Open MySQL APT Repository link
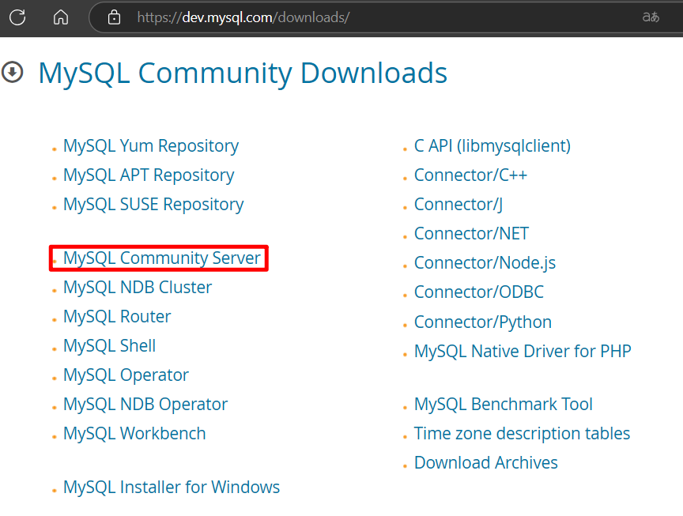This screenshot has height=516, width=683. 149,175
